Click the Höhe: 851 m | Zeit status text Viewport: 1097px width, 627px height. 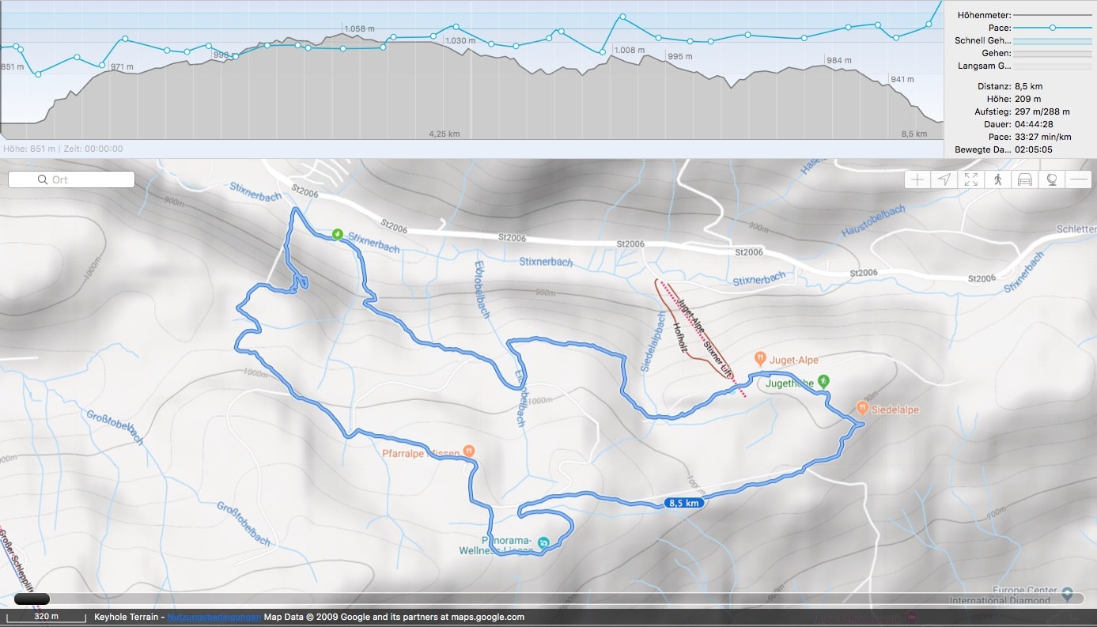click(x=63, y=148)
